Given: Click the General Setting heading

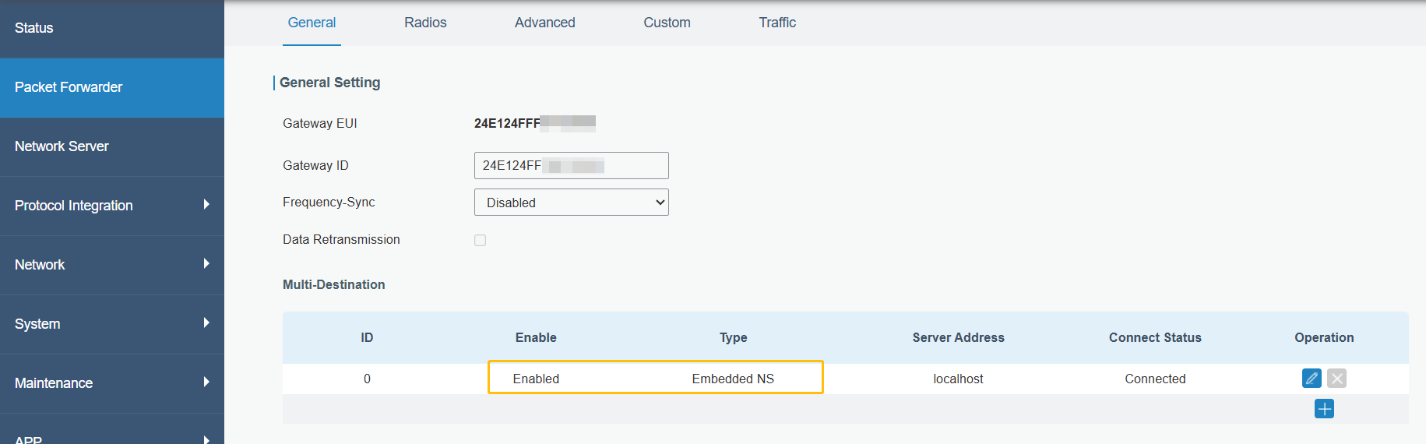Looking at the screenshot, I should pyautogui.click(x=329, y=83).
